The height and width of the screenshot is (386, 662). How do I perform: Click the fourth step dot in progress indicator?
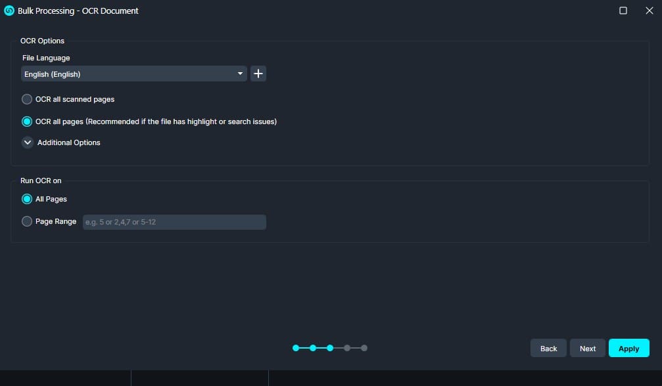point(347,348)
